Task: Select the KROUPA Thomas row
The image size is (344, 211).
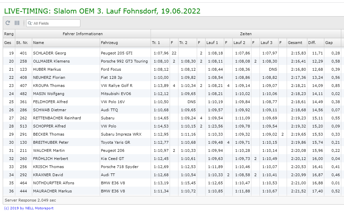Action: pyautogui.click(x=49, y=86)
